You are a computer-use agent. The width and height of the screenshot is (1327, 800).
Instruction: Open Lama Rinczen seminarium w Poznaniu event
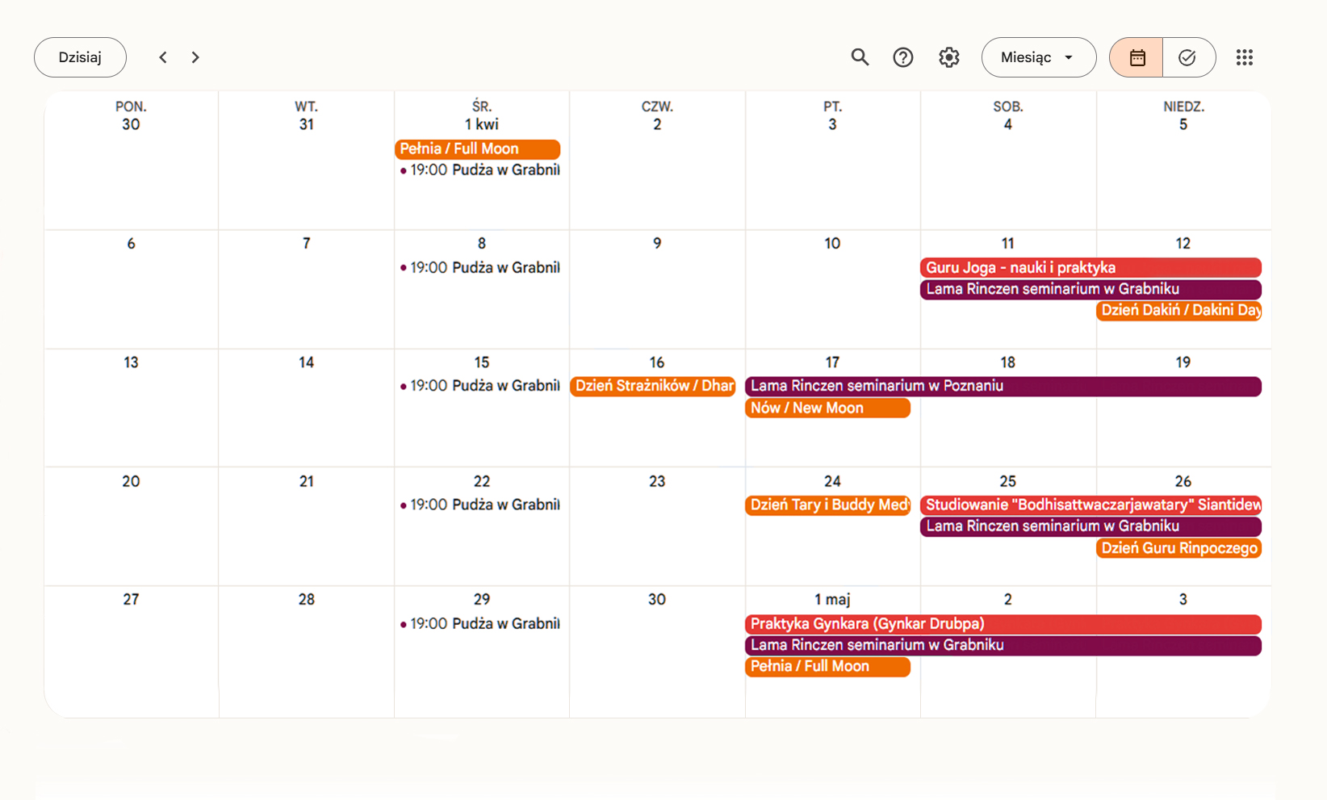click(1002, 387)
